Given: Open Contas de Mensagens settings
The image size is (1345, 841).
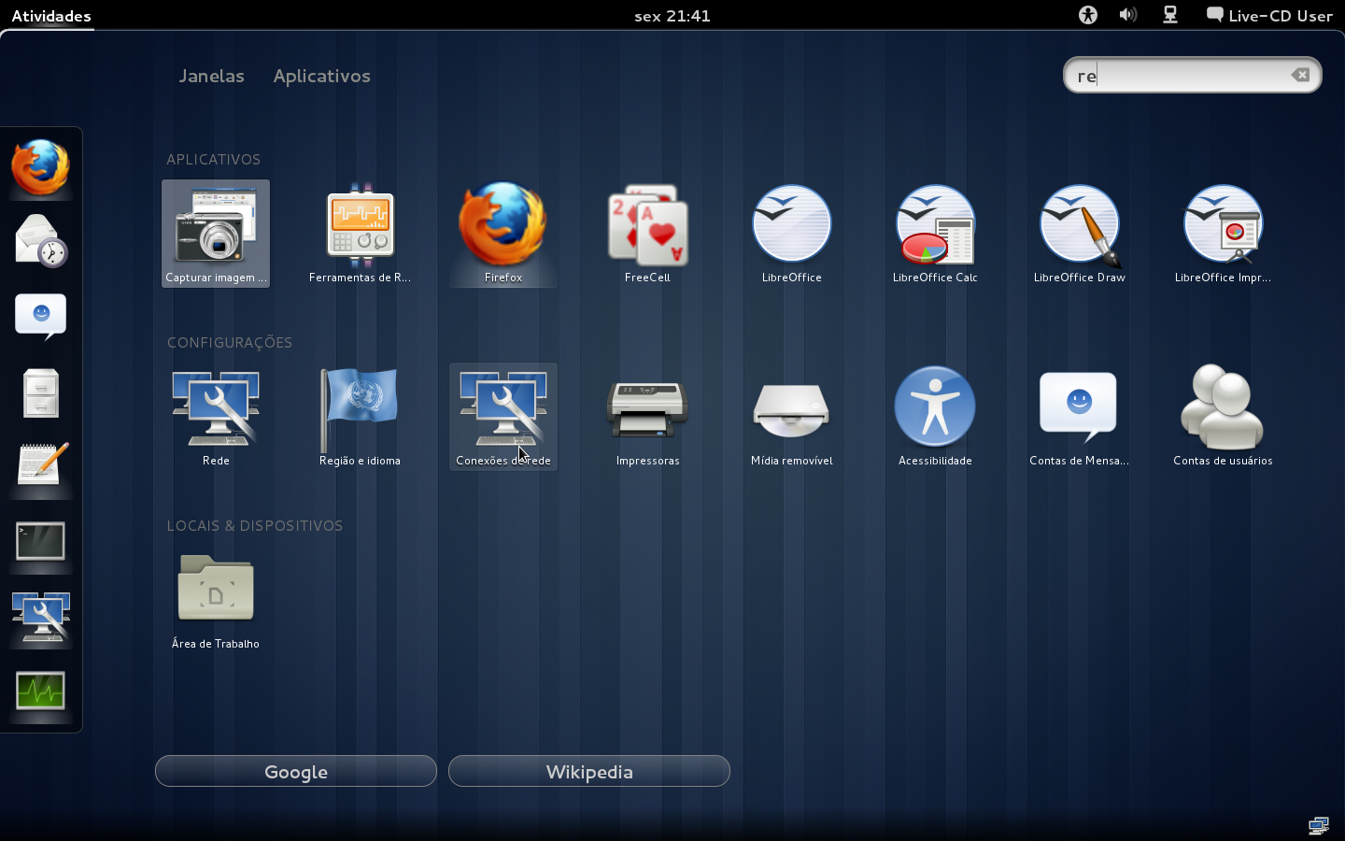Looking at the screenshot, I should click(1079, 417).
